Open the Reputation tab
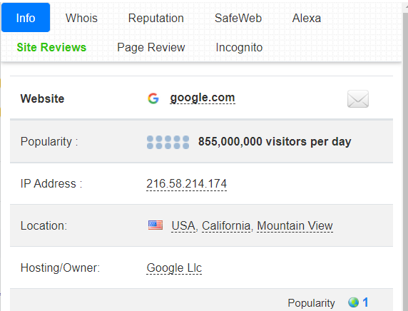 [x=156, y=19]
